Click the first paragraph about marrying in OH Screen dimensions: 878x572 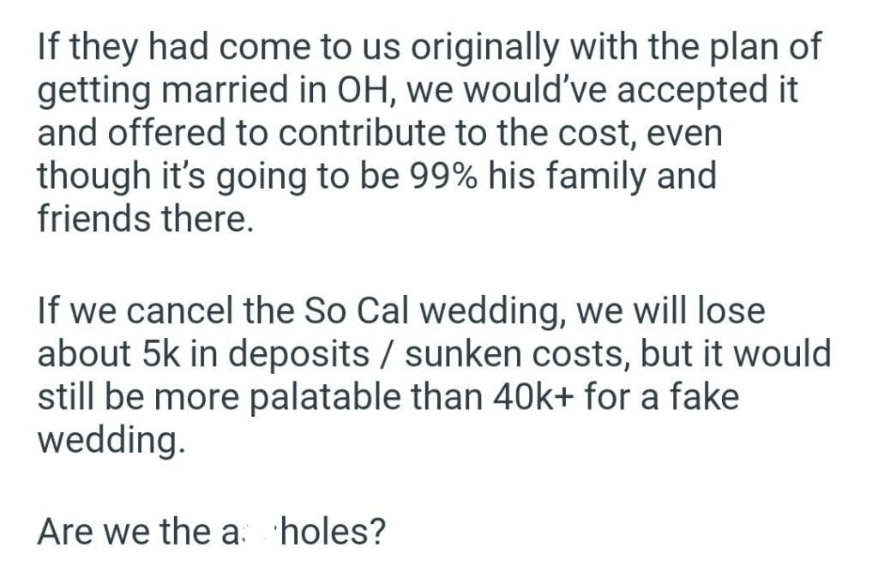click(x=429, y=133)
